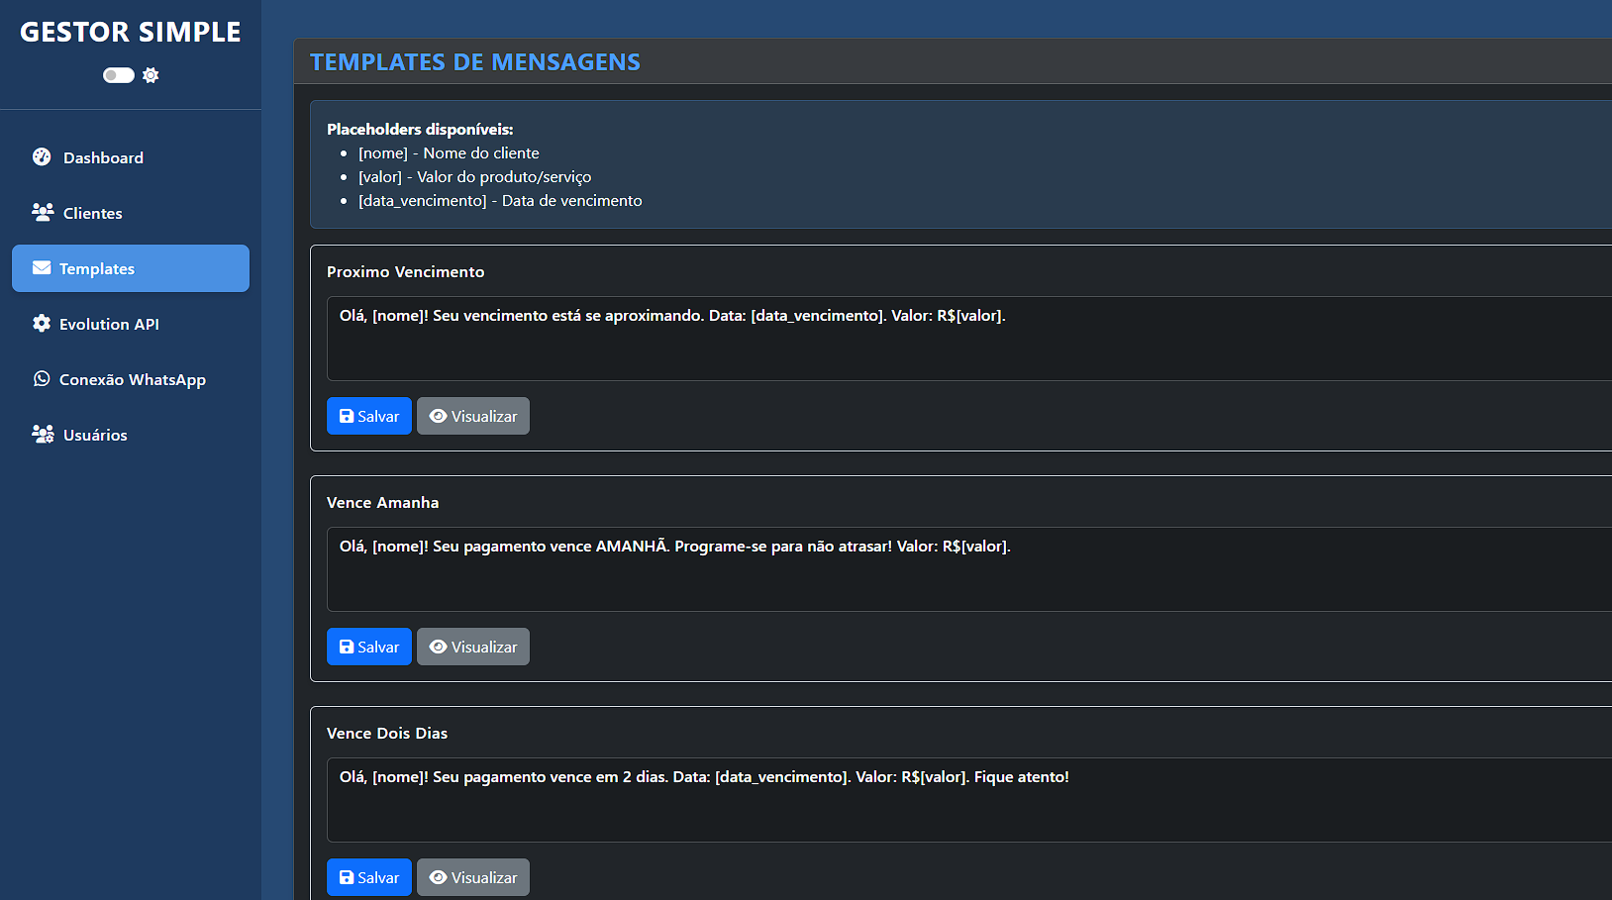Click the sun icon beside the theme switch
Screen dimensions: 1612x900
pos(151,75)
